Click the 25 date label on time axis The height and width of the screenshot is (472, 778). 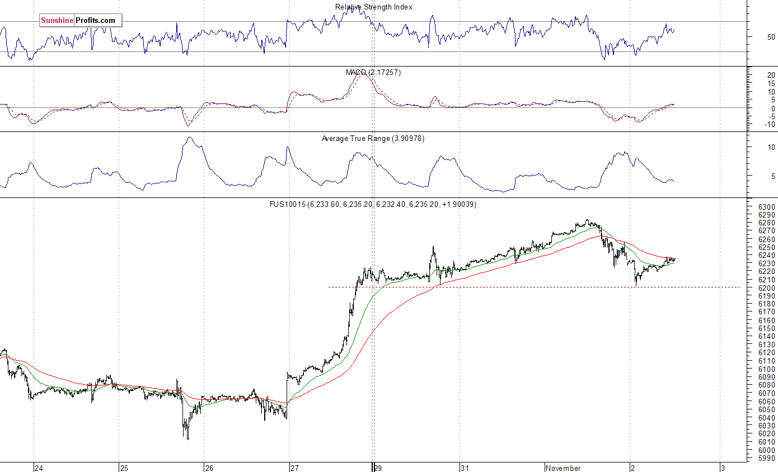click(124, 468)
